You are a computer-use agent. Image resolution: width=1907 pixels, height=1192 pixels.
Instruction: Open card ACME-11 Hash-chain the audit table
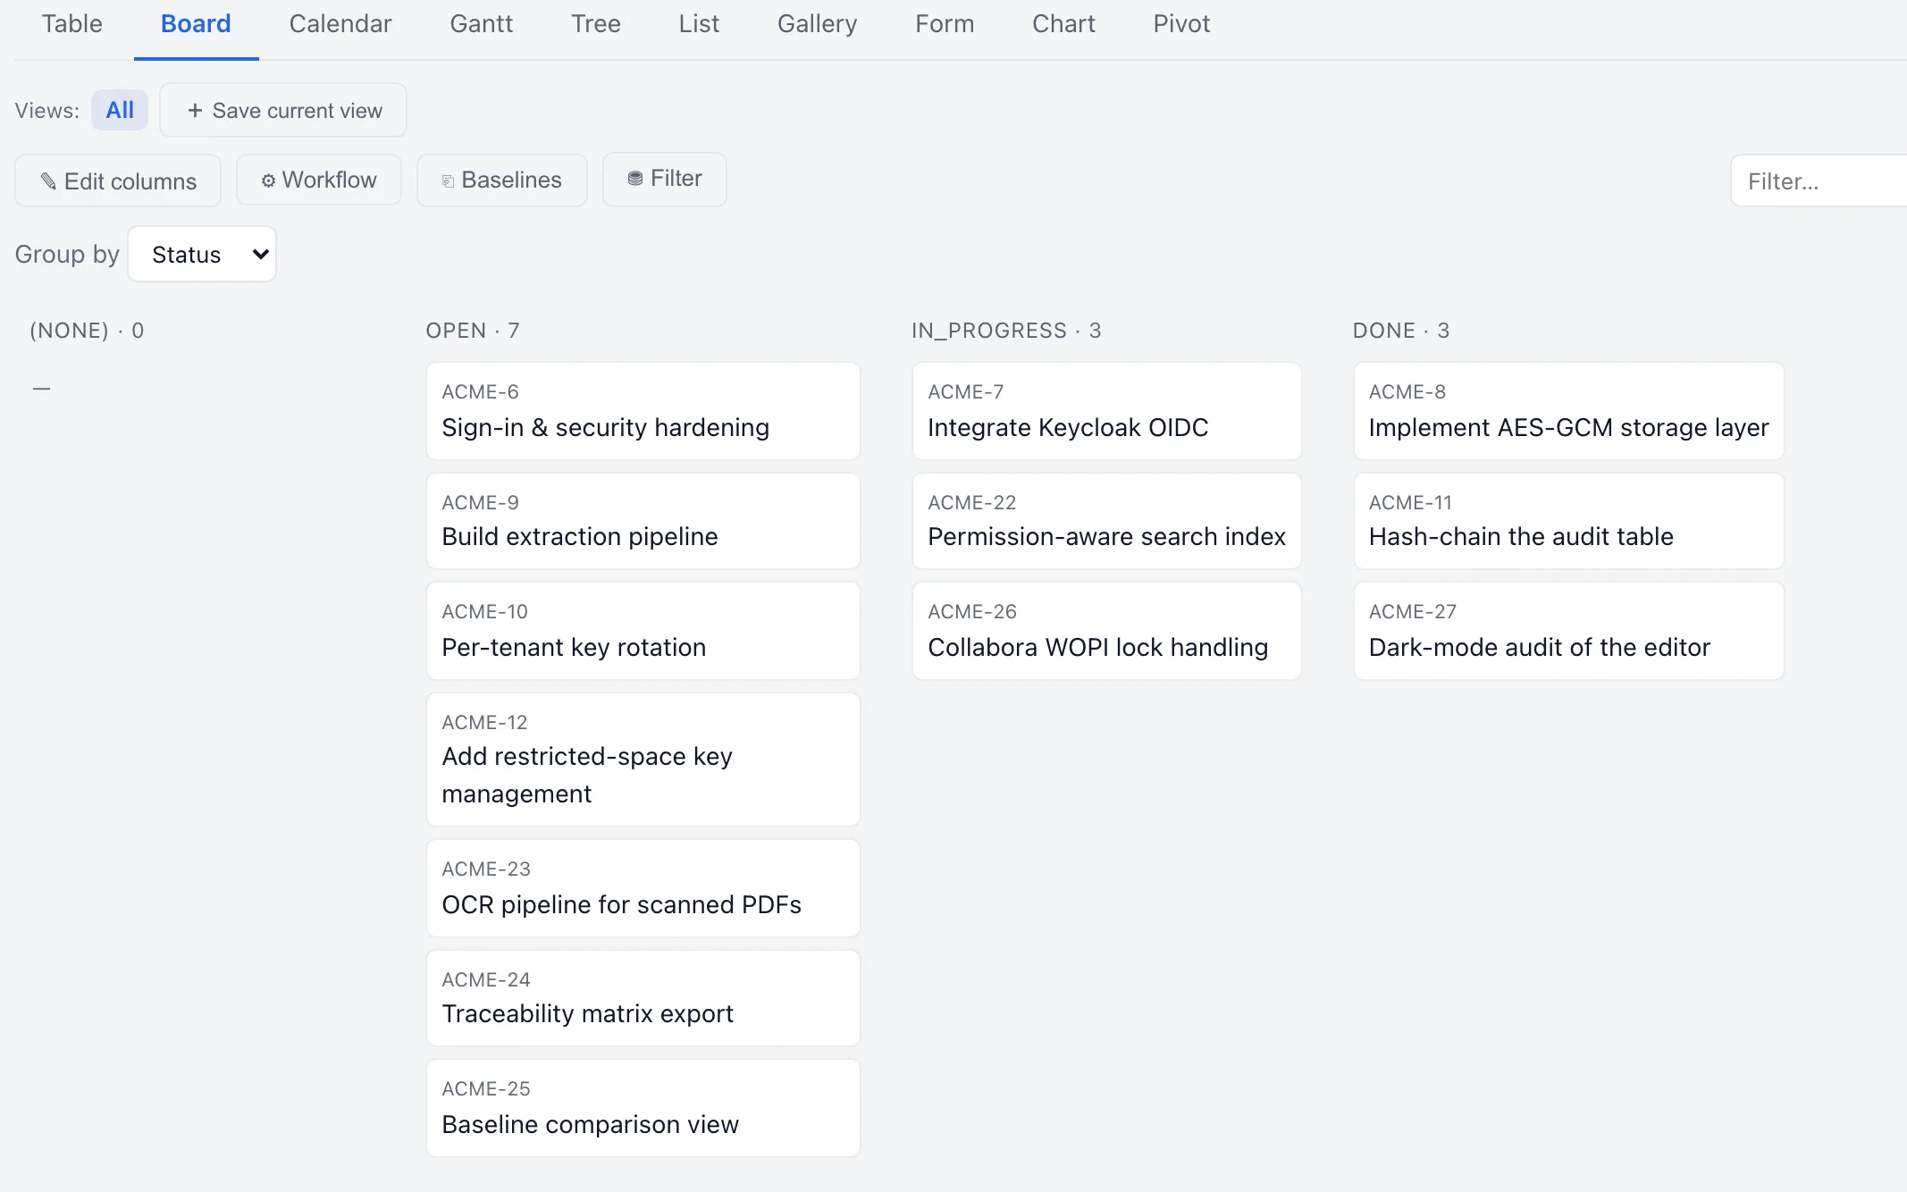(1568, 521)
